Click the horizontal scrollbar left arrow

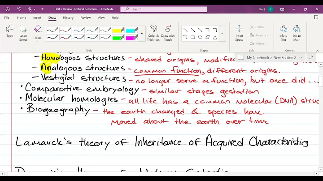[x=2, y=174]
